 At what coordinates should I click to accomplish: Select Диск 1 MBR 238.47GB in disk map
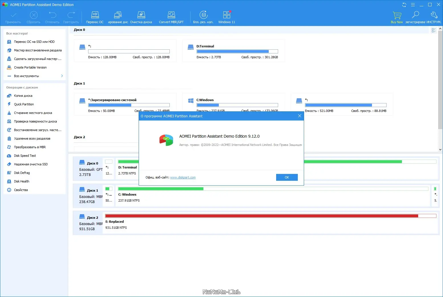88,196
